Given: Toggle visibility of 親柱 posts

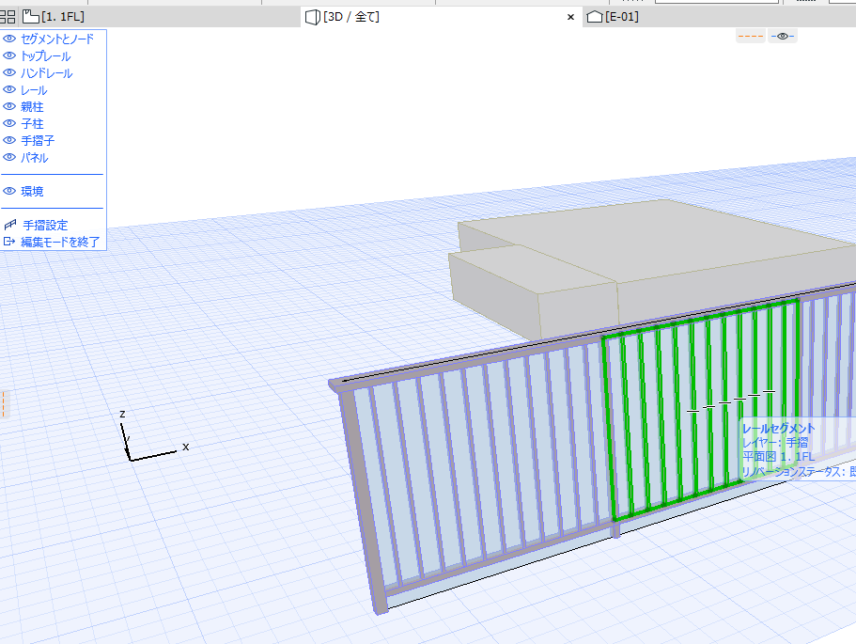Looking at the screenshot, I should 9,106.
